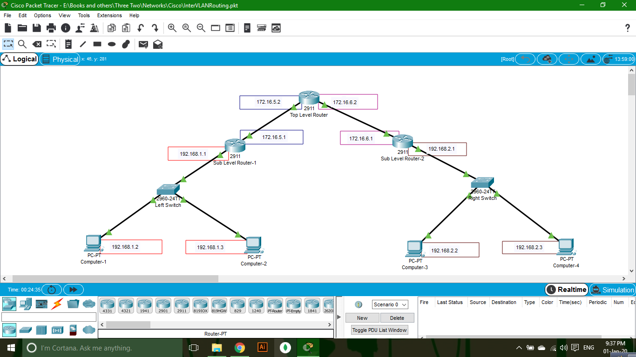
Task: Print the workspace
Action: [51, 28]
